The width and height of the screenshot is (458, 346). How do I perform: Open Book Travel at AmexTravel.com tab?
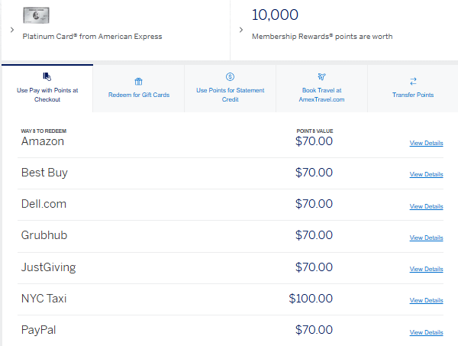(x=321, y=95)
